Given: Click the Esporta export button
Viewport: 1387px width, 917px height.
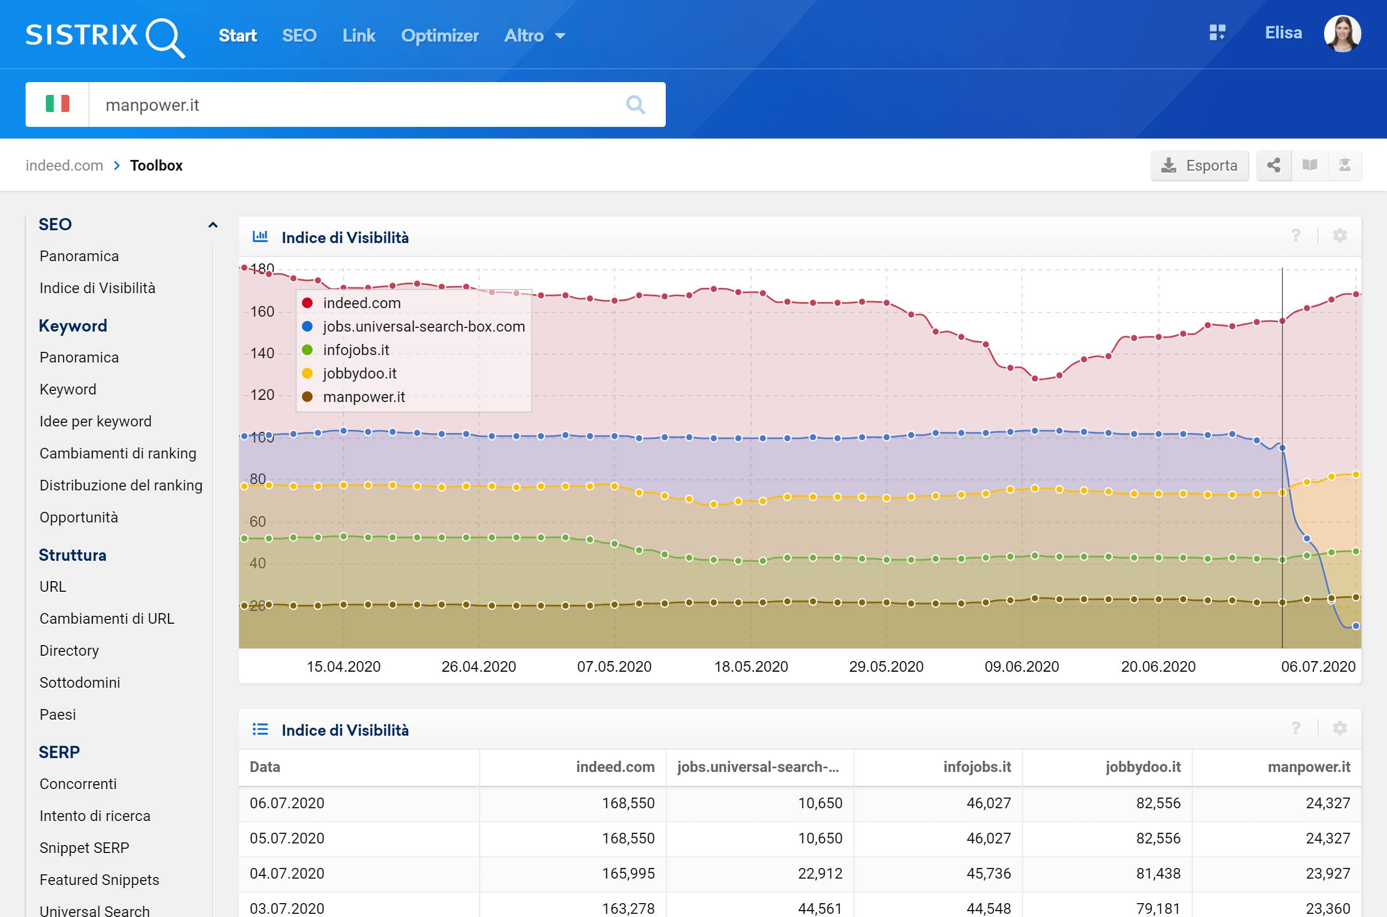Looking at the screenshot, I should (x=1199, y=165).
